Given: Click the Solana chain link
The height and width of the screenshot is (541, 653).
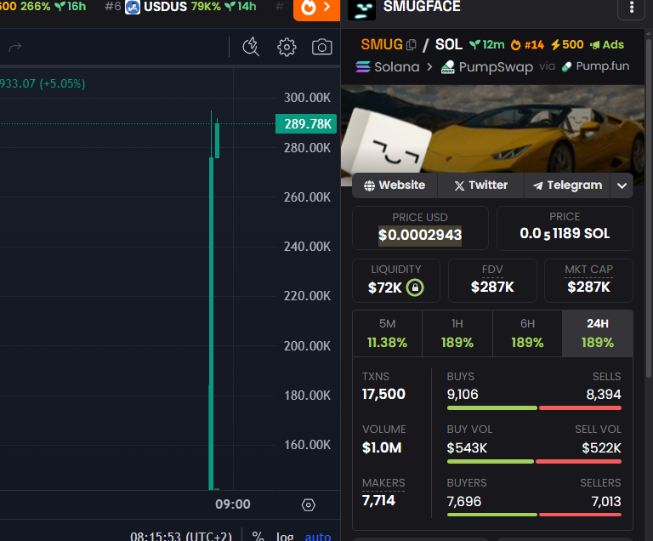Looking at the screenshot, I should tap(388, 66).
